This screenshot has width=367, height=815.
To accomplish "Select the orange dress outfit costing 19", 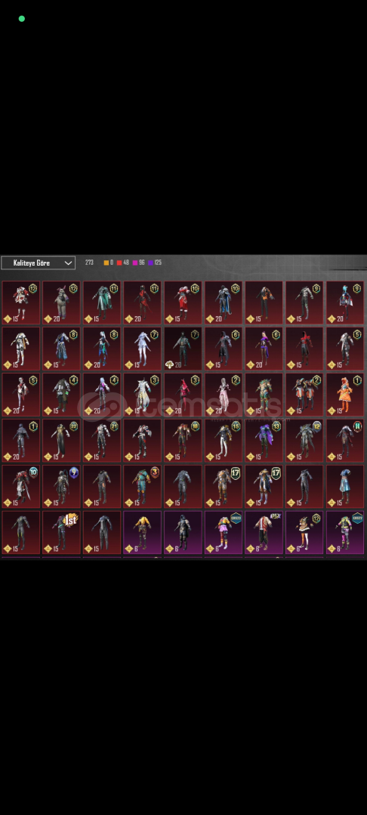I will [345, 395].
